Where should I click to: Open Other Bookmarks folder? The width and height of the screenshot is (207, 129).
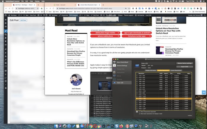click(199, 11)
